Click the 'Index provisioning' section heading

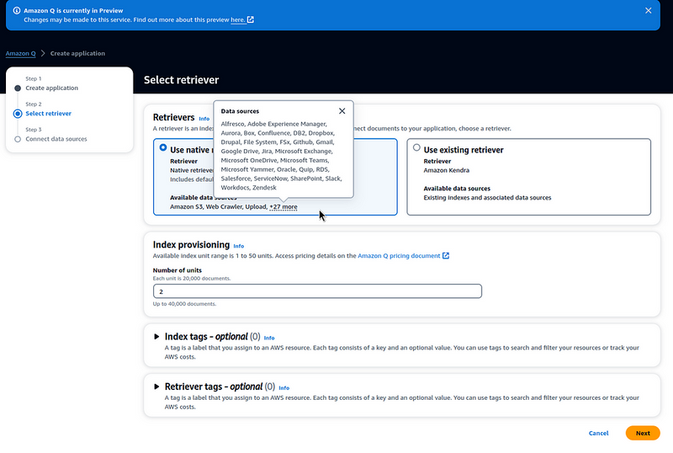click(192, 244)
